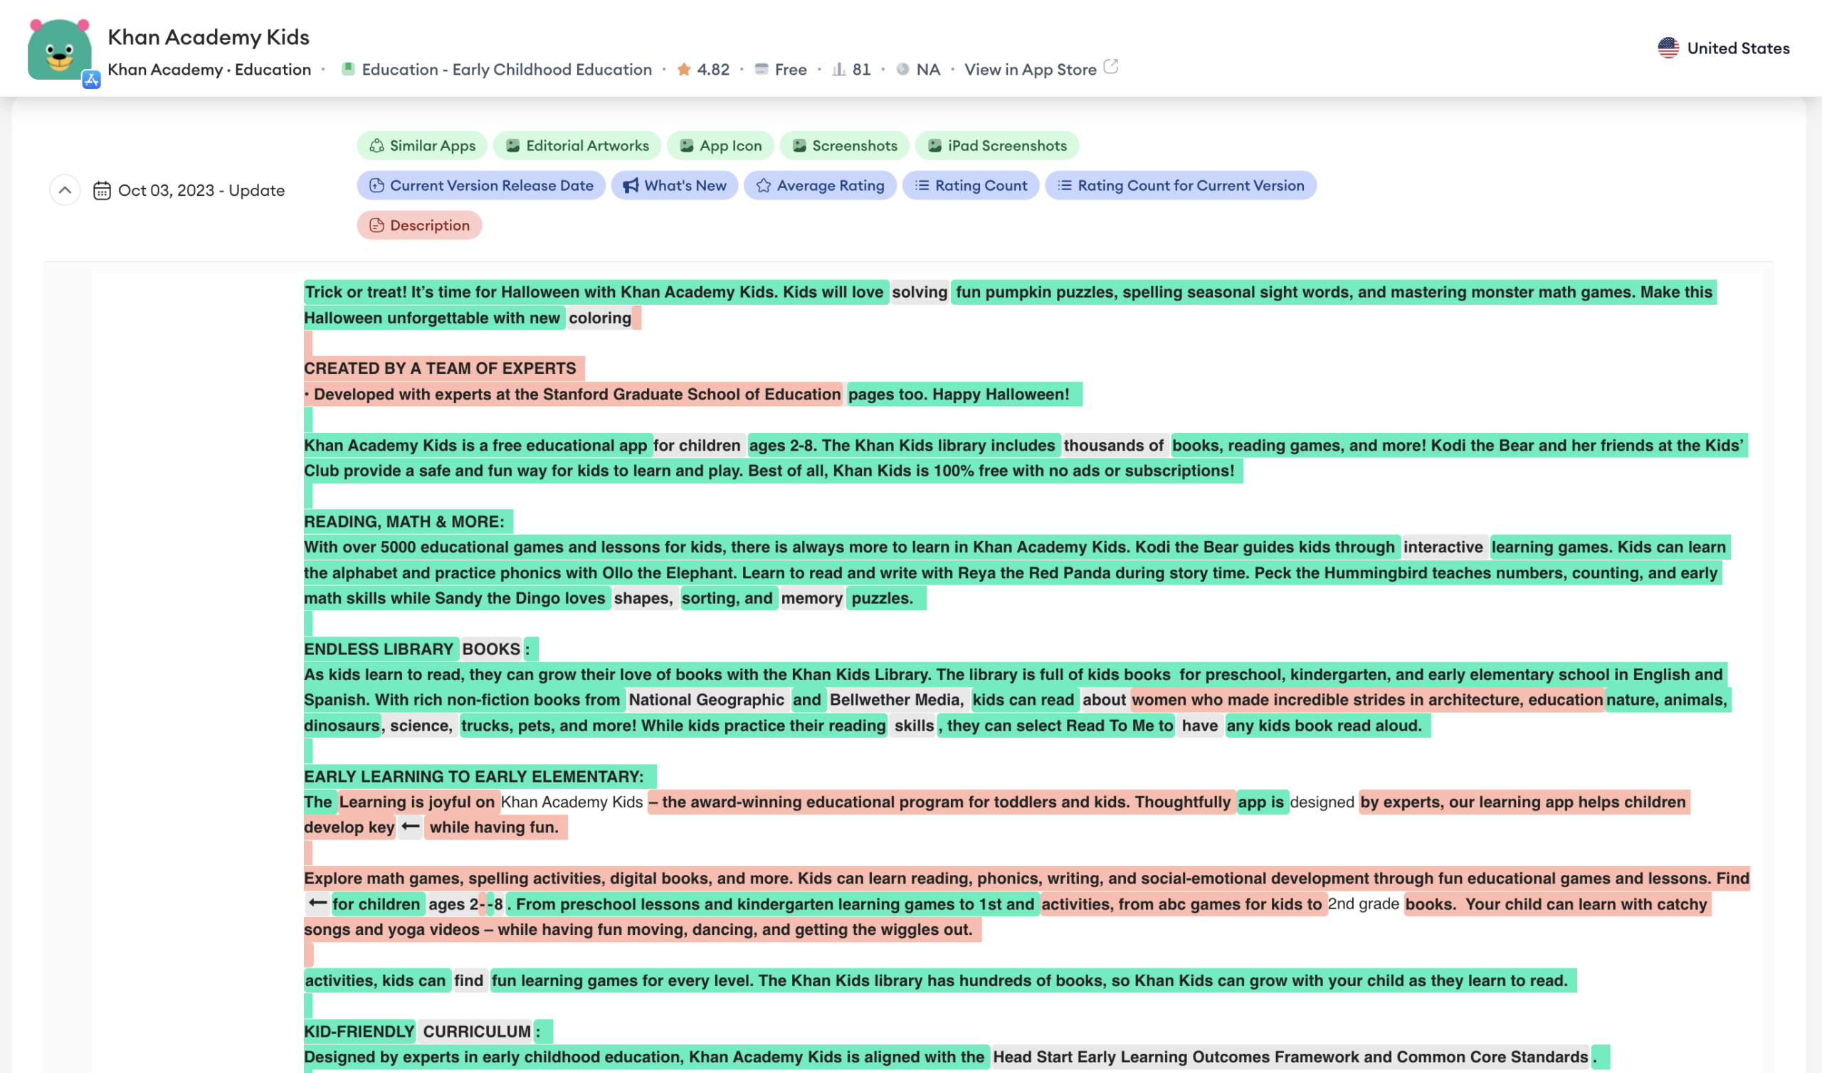Screen dimensions: 1822x1073
Task: Click 'pages too. Happy Halloween!' green text
Action: click(x=958, y=394)
